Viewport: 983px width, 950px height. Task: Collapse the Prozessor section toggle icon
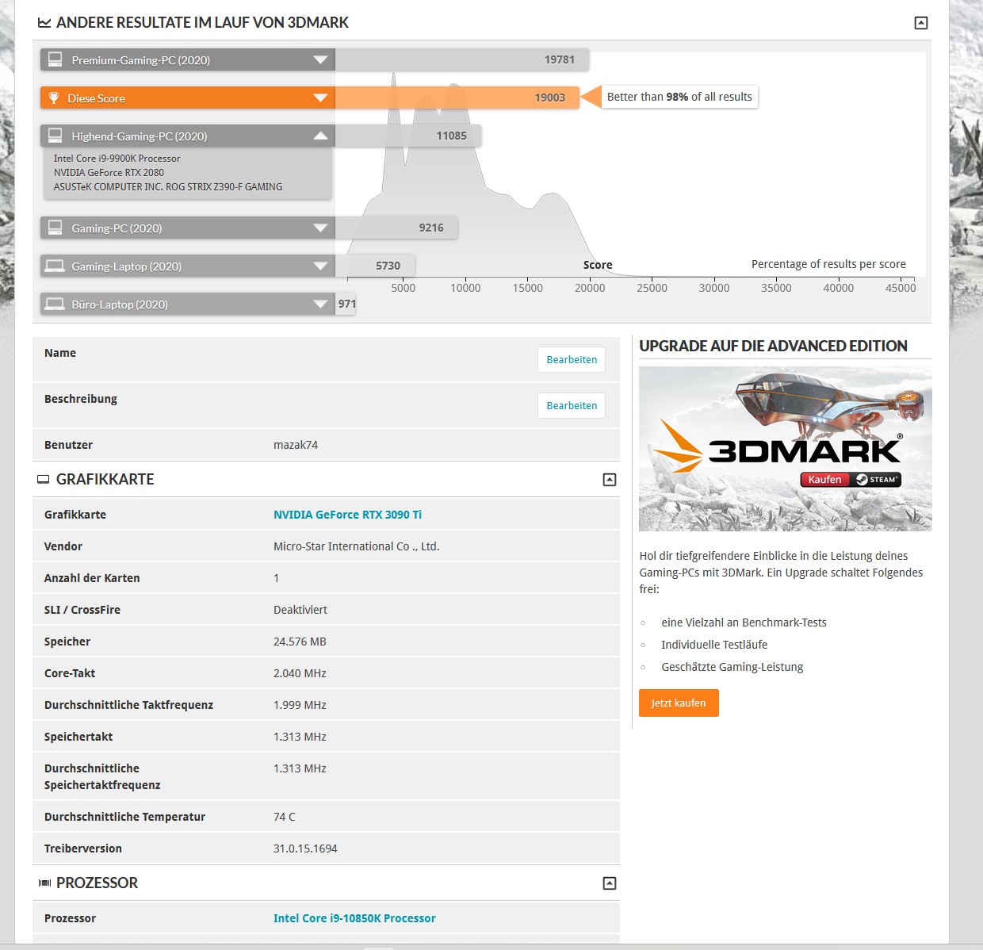[609, 883]
